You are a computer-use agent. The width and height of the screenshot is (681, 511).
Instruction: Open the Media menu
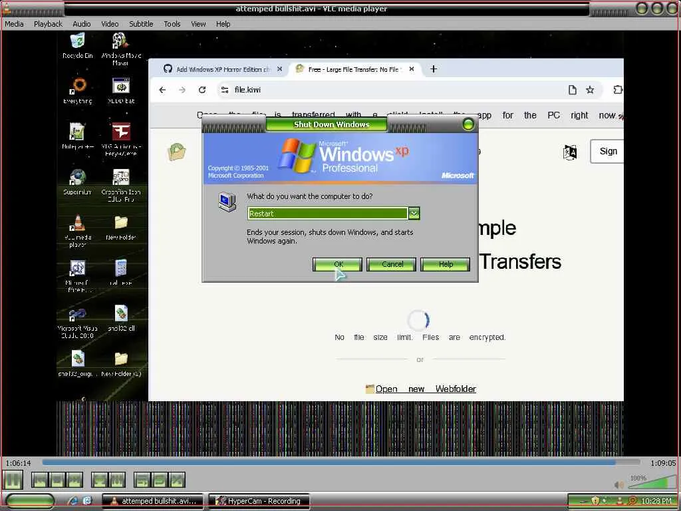(14, 24)
